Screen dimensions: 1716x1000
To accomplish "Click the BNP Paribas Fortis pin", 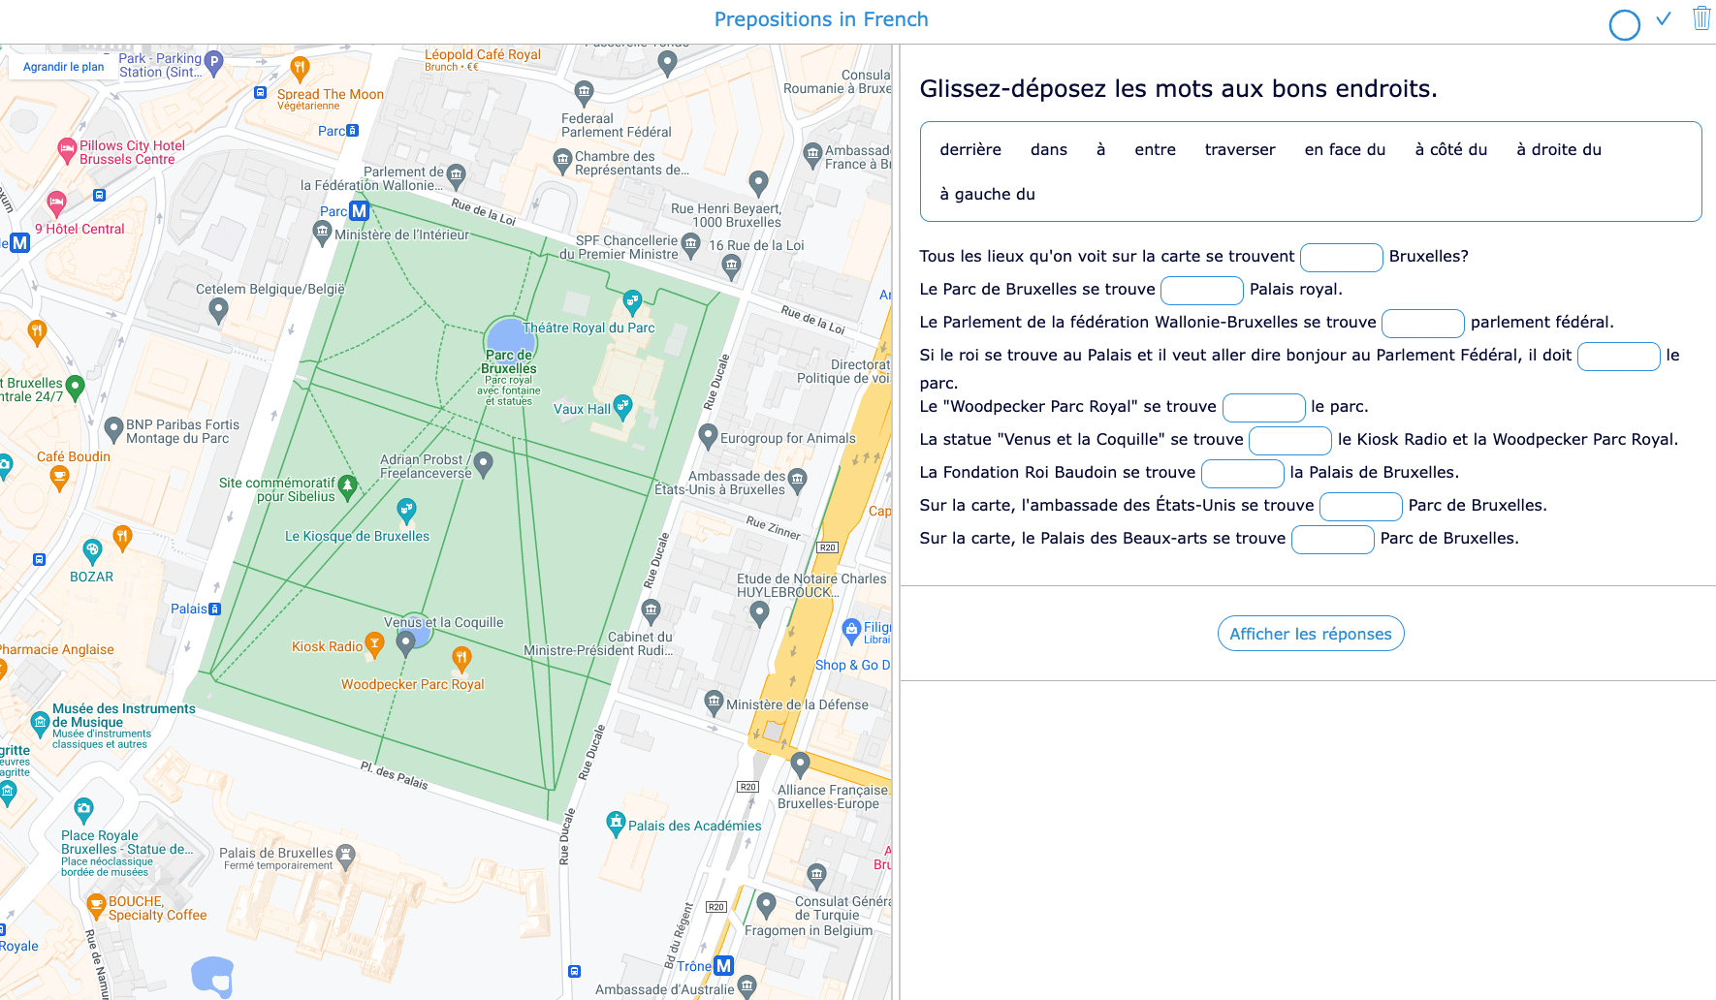I will (x=114, y=428).
